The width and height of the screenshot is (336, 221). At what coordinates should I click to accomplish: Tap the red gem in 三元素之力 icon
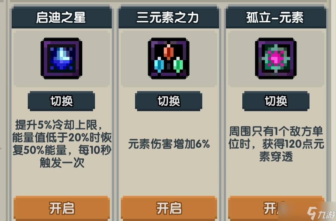(x=169, y=52)
